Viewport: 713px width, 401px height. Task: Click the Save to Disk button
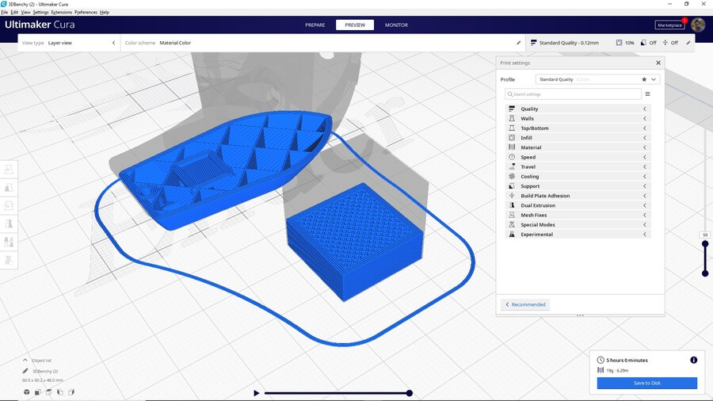[646, 383]
